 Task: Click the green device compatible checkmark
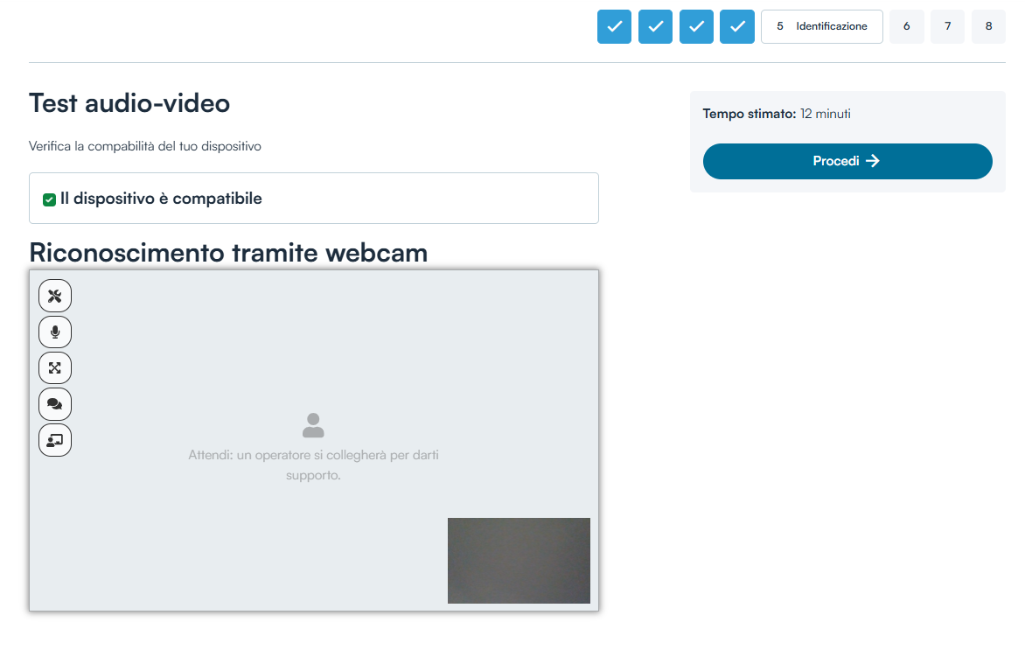50,199
